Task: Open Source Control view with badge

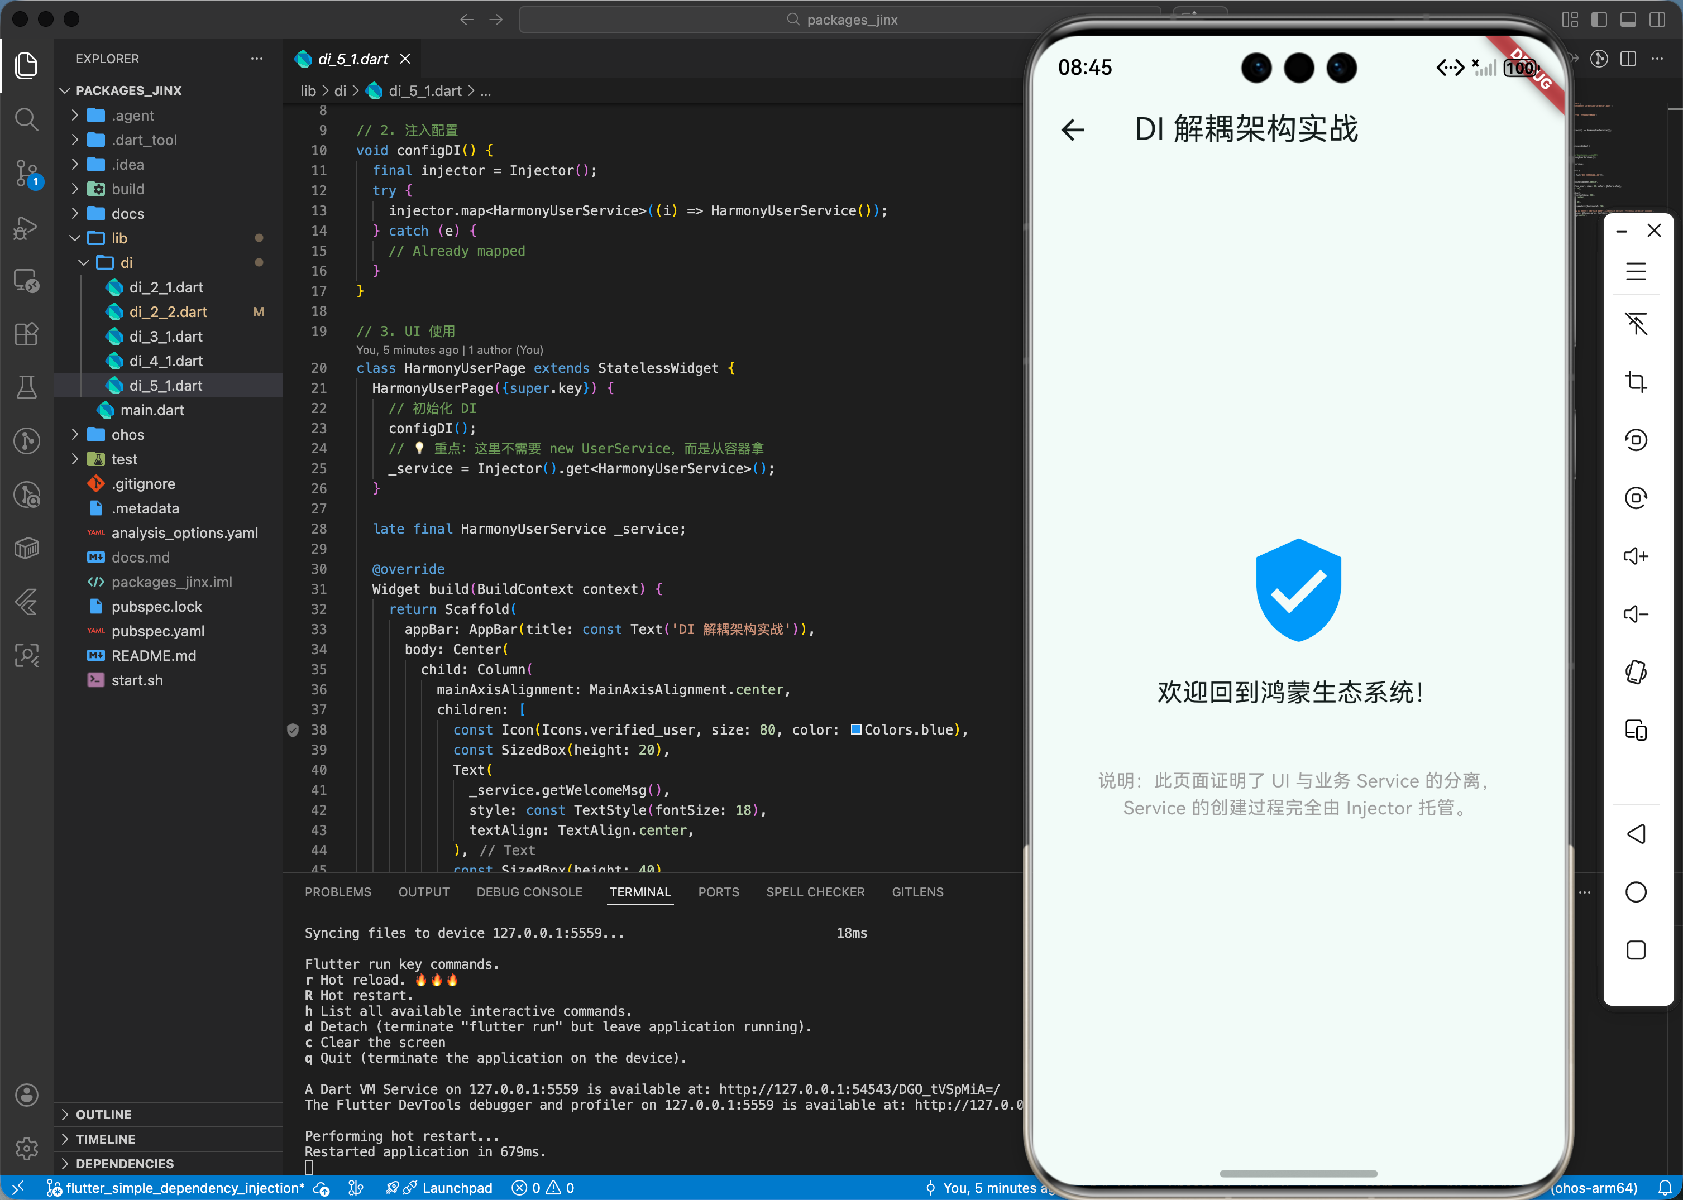Action: (x=27, y=173)
